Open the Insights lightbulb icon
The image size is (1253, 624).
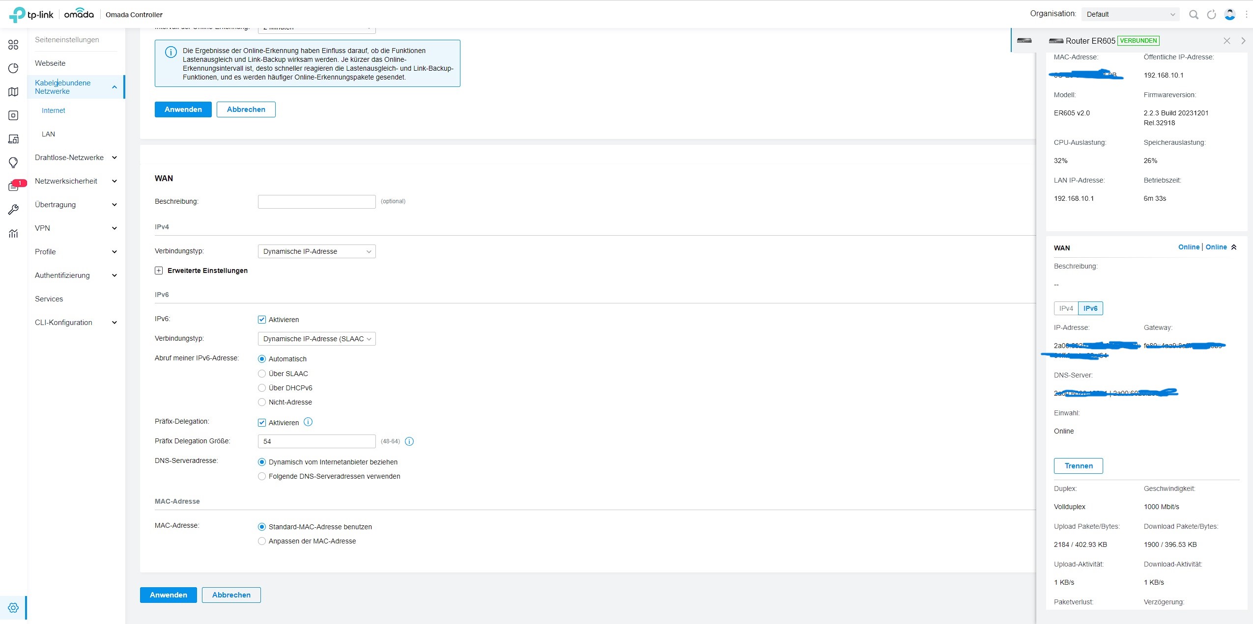pyautogui.click(x=13, y=163)
